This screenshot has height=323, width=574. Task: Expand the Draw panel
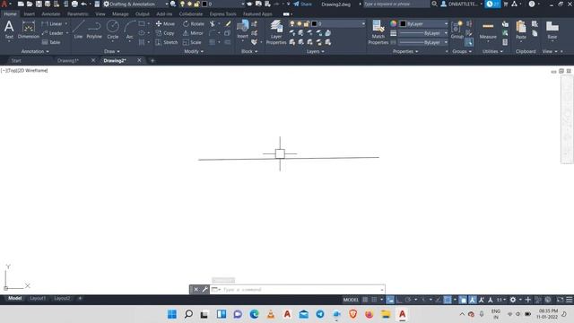(x=111, y=52)
